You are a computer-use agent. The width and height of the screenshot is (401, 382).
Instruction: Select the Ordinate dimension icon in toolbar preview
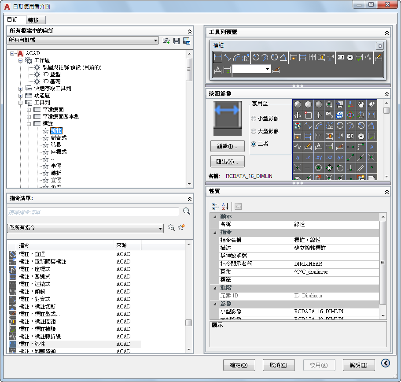coord(246,57)
